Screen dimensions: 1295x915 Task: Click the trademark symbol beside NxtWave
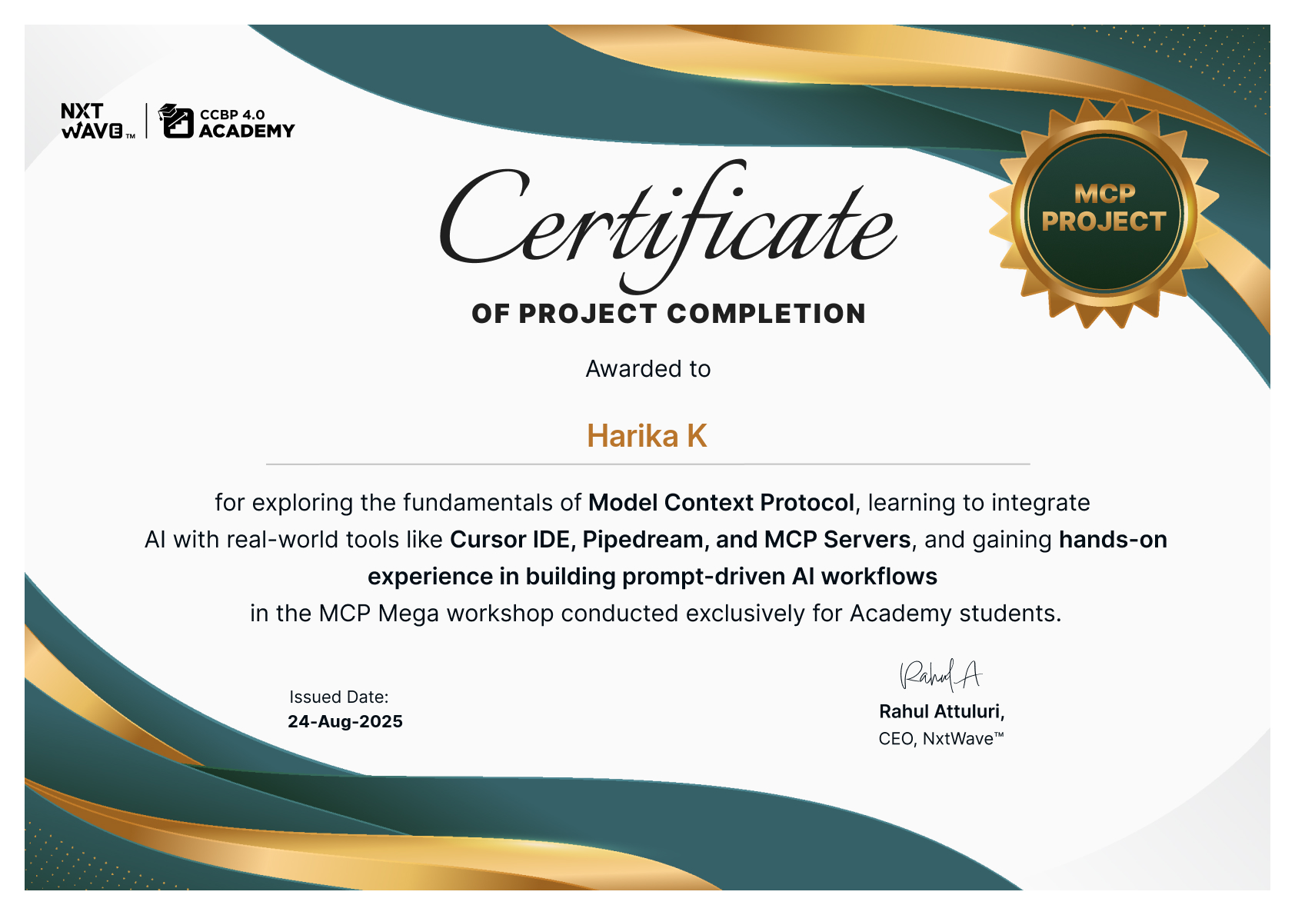[x=132, y=135]
